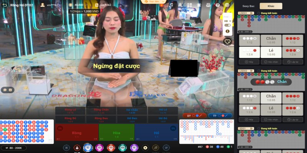Viewport: 307px width, 153px height.
Task: Open chip settings gear icon
Action: coord(145,148)
